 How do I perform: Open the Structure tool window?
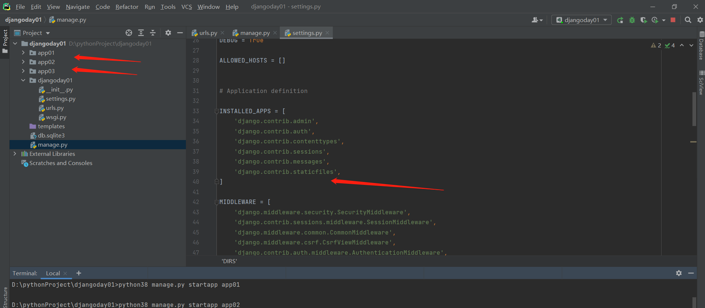coord(5,297)
